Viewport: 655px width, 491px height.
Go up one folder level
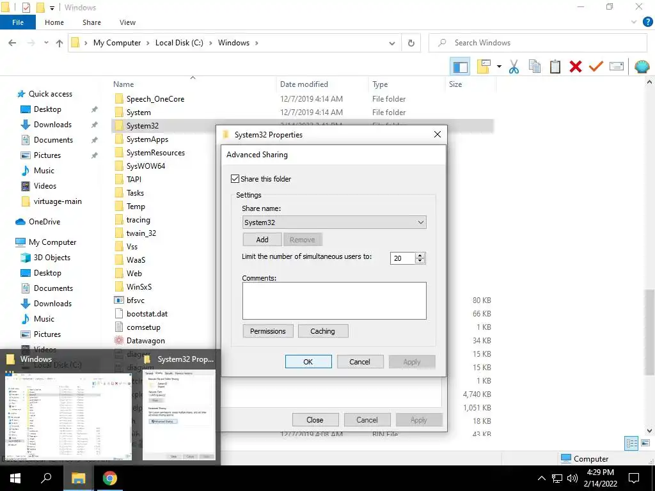[x=59, y=43]
